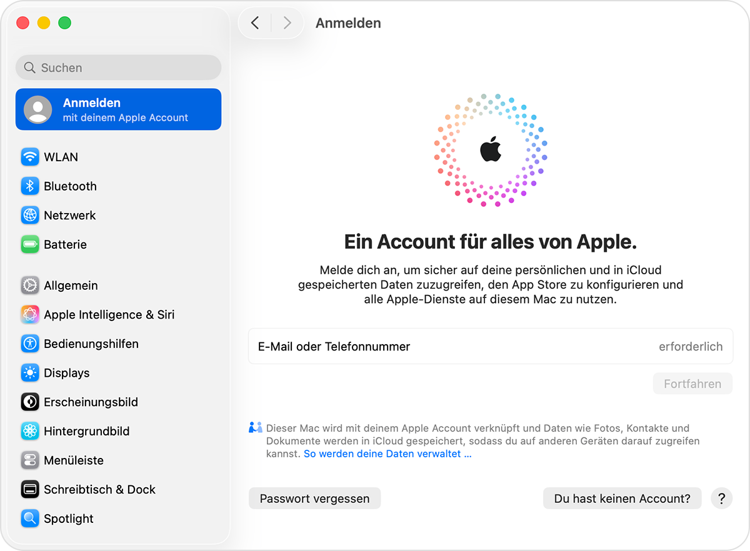
Task: Open Allgemein gear icon
Action: pyautogui.click(x=30, y=285)
